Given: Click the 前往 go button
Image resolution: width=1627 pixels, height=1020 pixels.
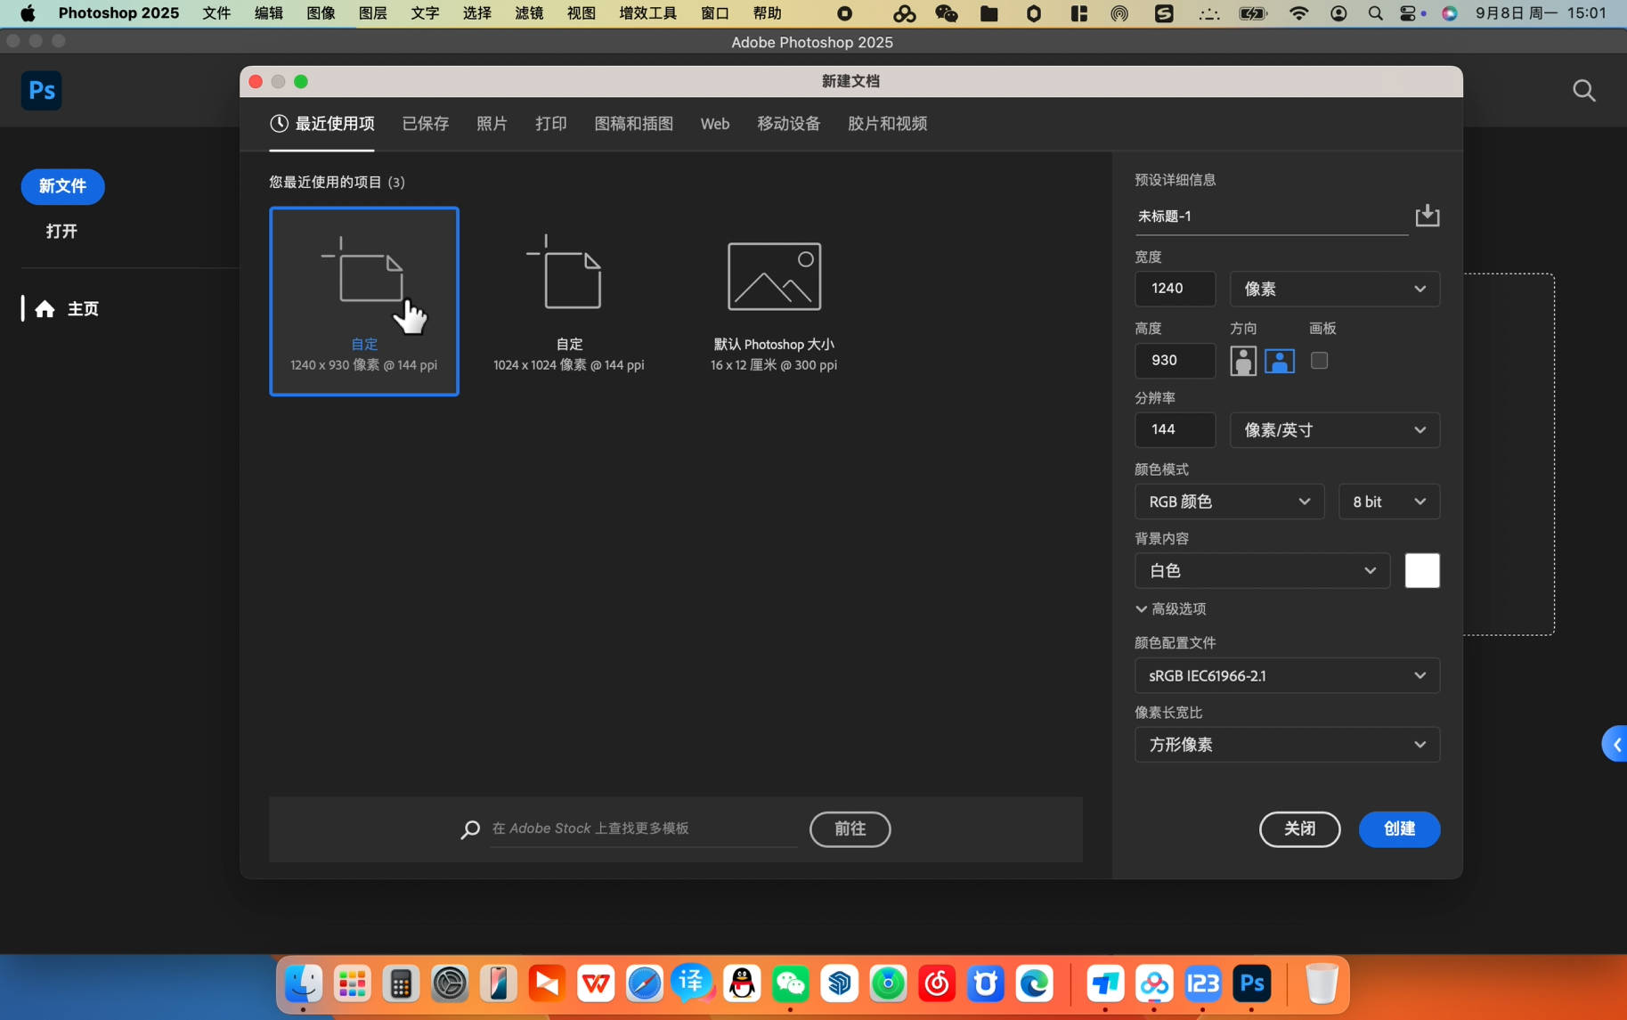Looking at the screenshot, I should point(850,828).
